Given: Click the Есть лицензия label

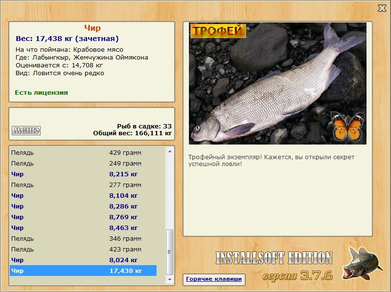Looking at the screenshot, I should (x=42, y=92).
